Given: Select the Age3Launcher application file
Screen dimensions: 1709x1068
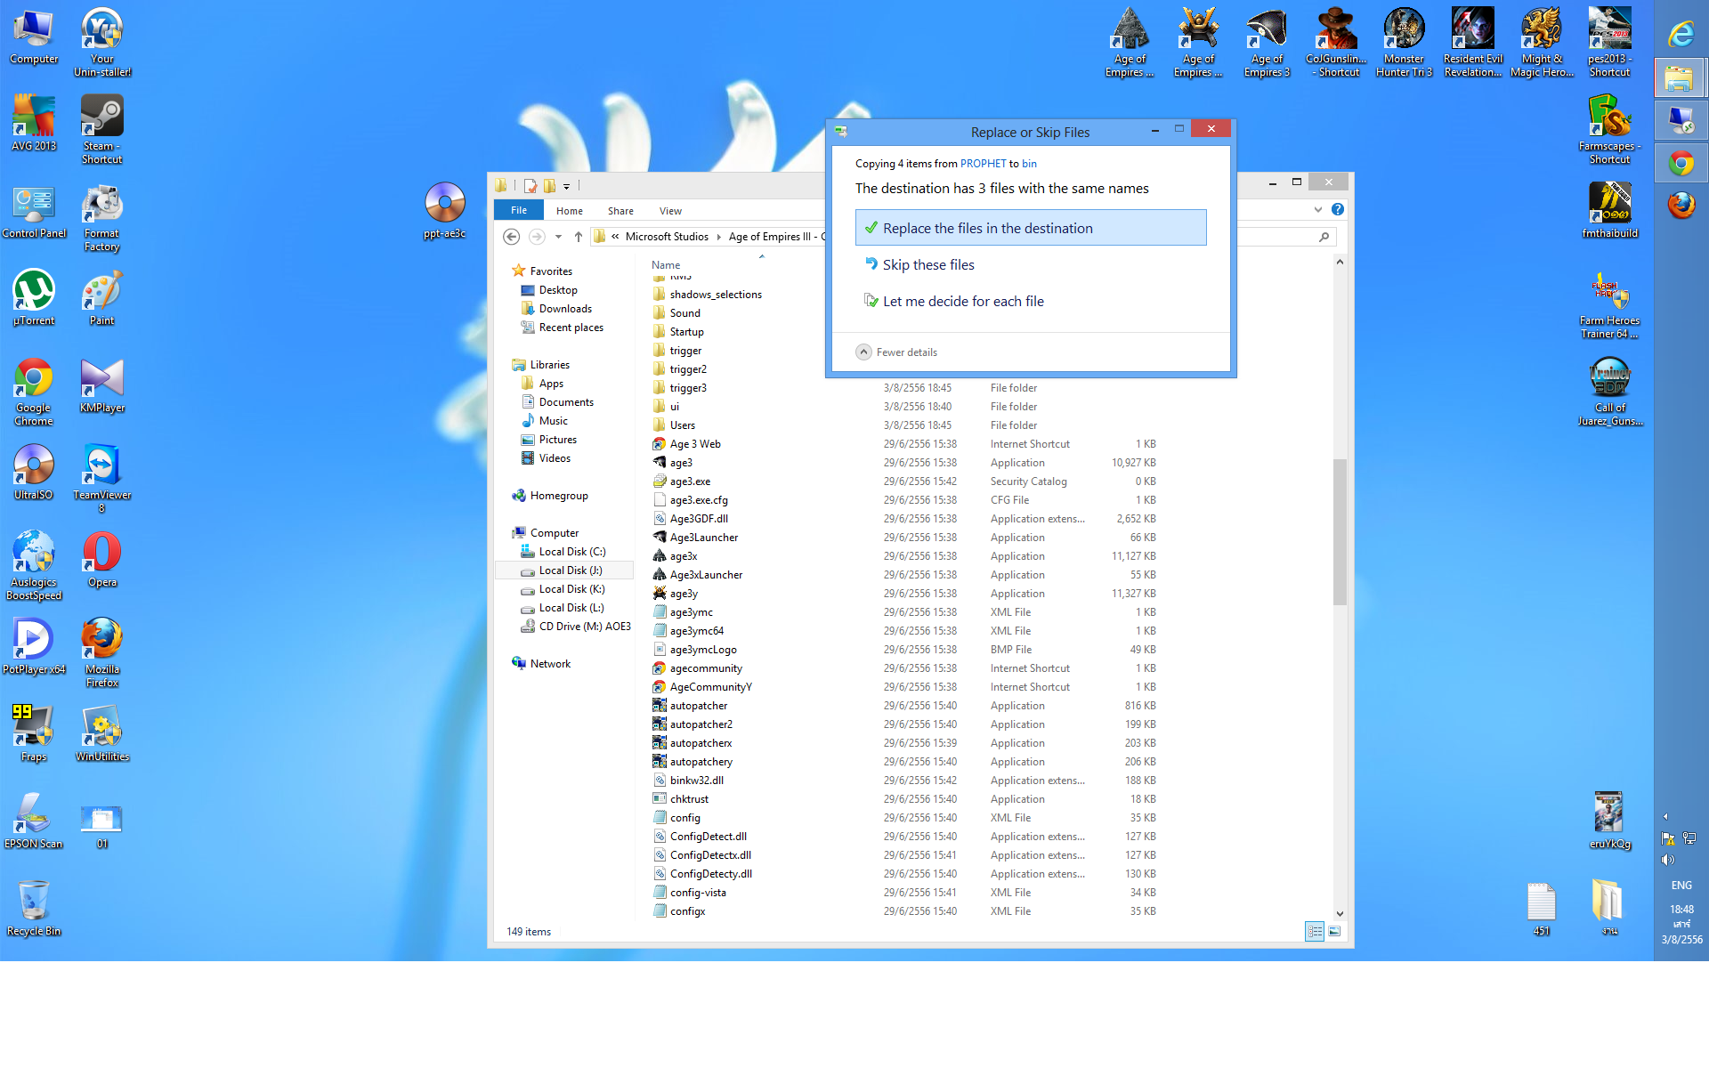Looking at the screenshot, I should pyautogui.click(x=703, y=538).
